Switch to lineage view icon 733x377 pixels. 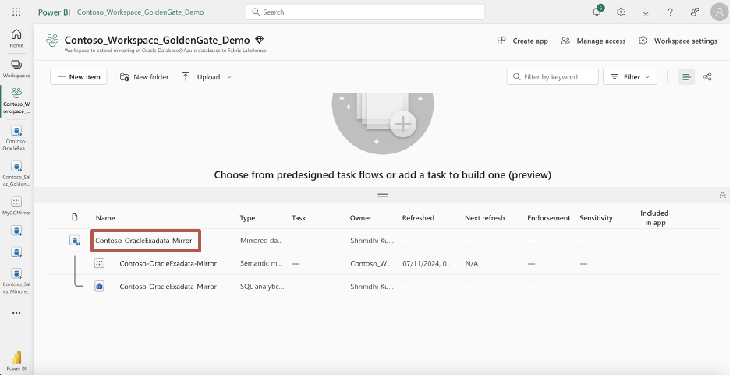707,77
